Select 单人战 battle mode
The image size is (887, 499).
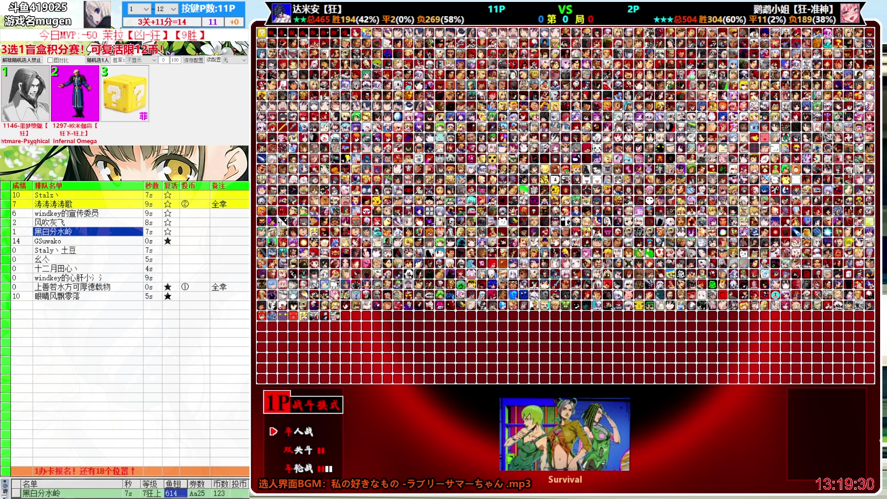[x=298, y=432]
